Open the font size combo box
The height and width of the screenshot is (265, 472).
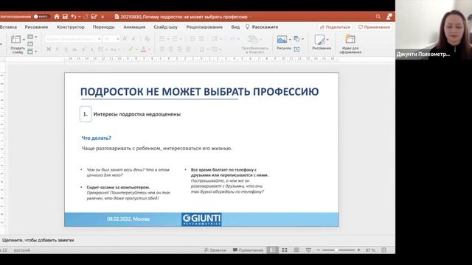[x=111, y=39]
